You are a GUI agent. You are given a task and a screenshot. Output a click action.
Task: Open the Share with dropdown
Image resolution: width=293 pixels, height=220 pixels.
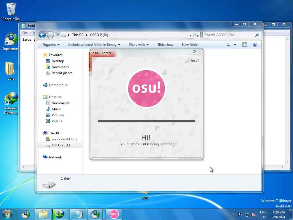pyautogui.click(x=139, y=45)
